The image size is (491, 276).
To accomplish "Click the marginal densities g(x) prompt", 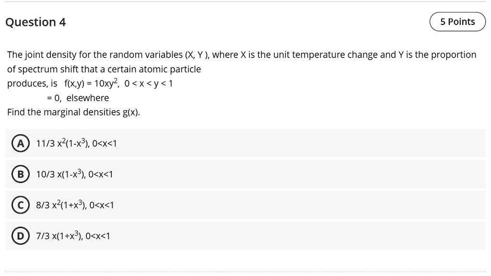I will [73, 112].
